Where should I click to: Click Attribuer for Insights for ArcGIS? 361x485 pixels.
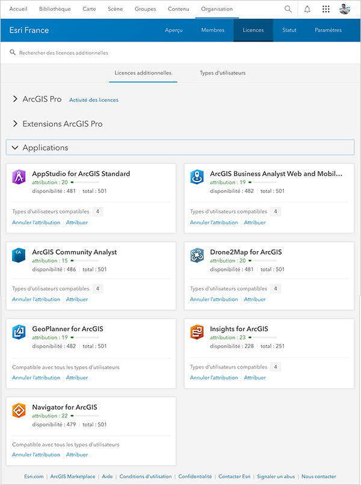[255, 378]
